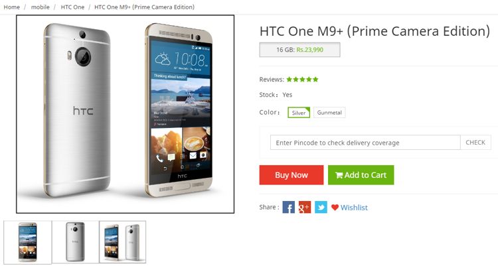This screenshot has height=268, width=498.
Task: Open the Wishlist link
Action: [354, 208]
